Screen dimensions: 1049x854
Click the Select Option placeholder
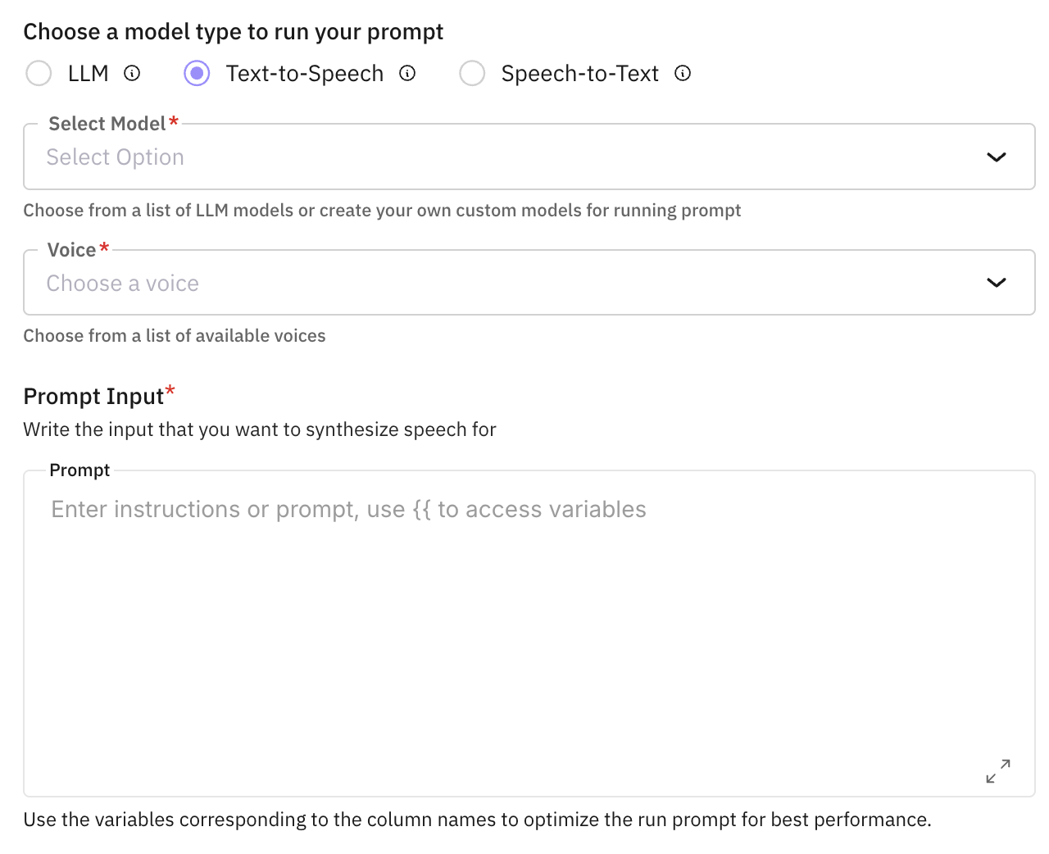click(x=115, y=157)
